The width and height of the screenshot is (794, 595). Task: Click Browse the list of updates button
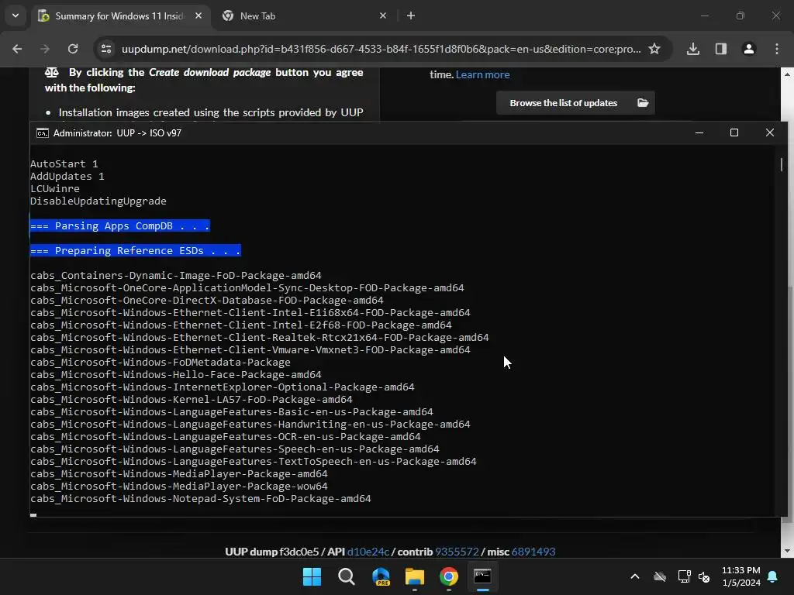[x=575, y=103]
